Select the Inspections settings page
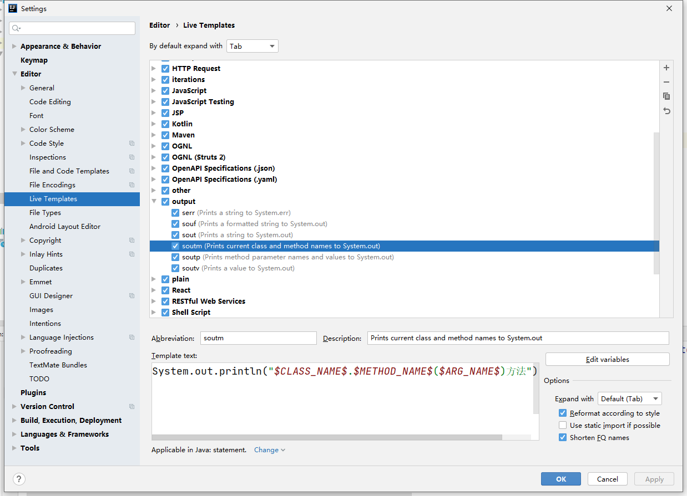This screenshot has height=496, width=687. pyautogui.click(x=48, y=157)
